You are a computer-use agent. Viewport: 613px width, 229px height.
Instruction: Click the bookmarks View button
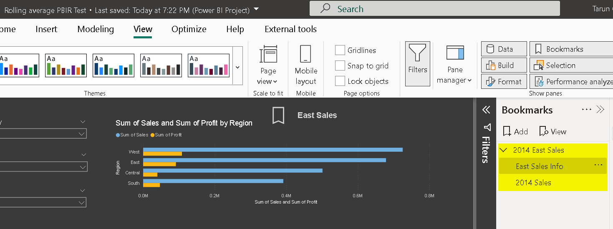553,132
